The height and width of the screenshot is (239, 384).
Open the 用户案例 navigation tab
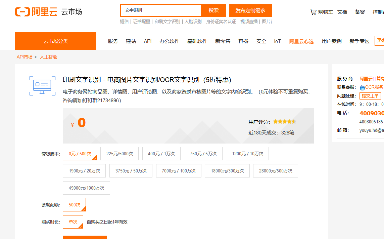tap(332, 41)
